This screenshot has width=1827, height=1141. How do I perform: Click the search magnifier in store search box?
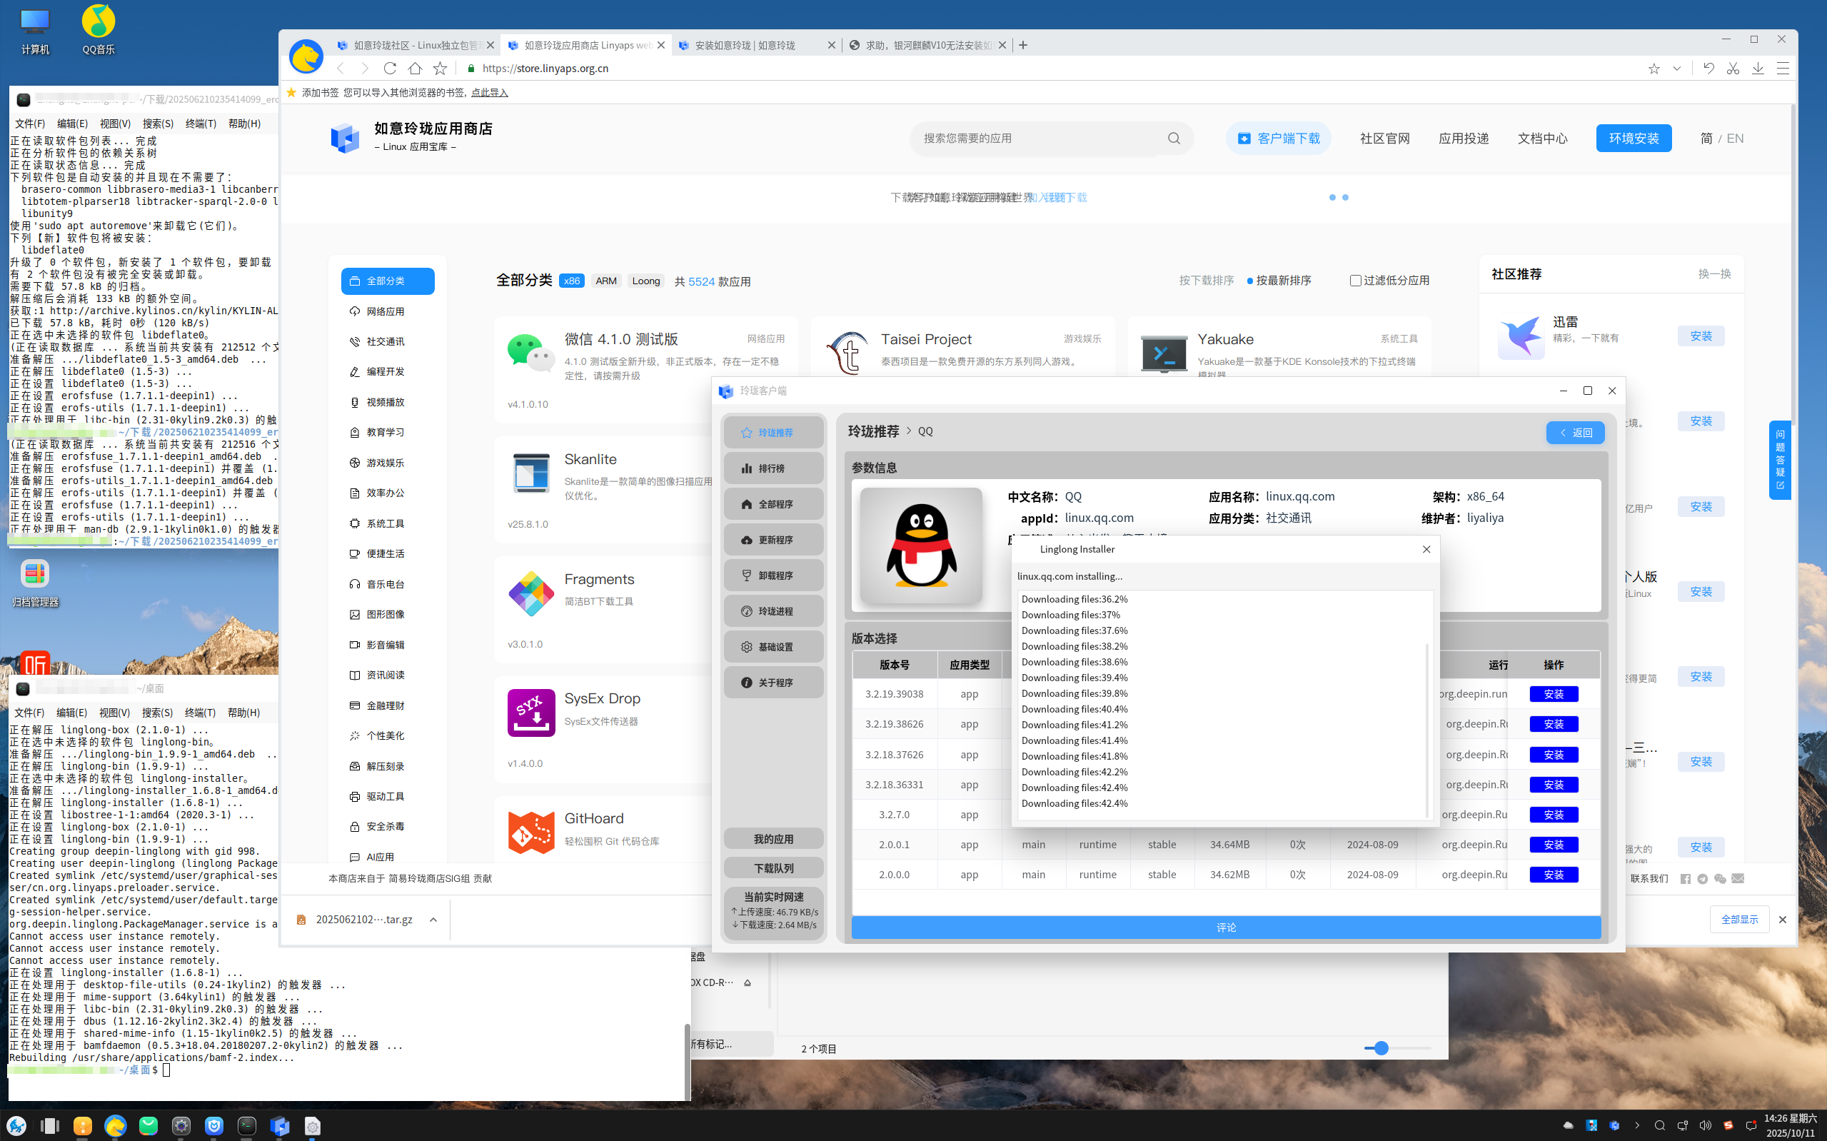coord(1174,138)
